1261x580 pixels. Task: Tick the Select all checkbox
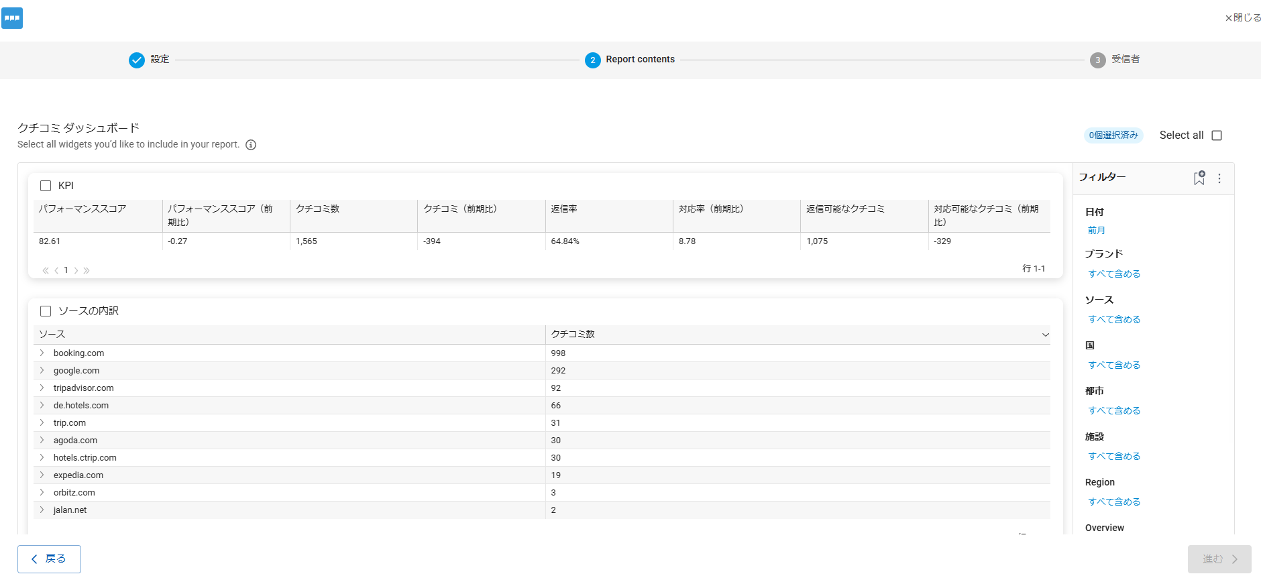pos(1217,135)
